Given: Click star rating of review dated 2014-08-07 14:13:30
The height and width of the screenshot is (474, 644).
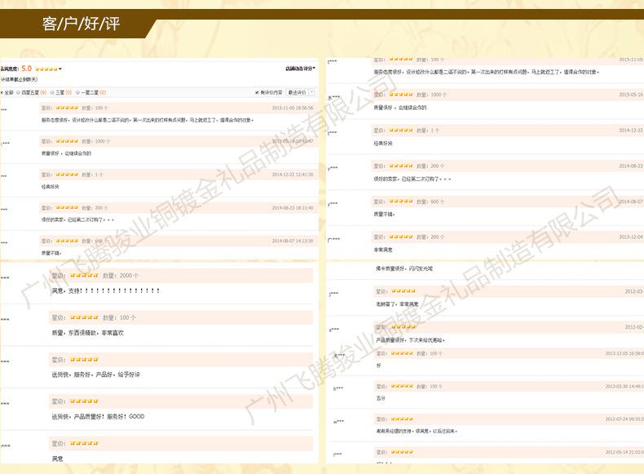Looking at the screenshot, I should 67,241.
